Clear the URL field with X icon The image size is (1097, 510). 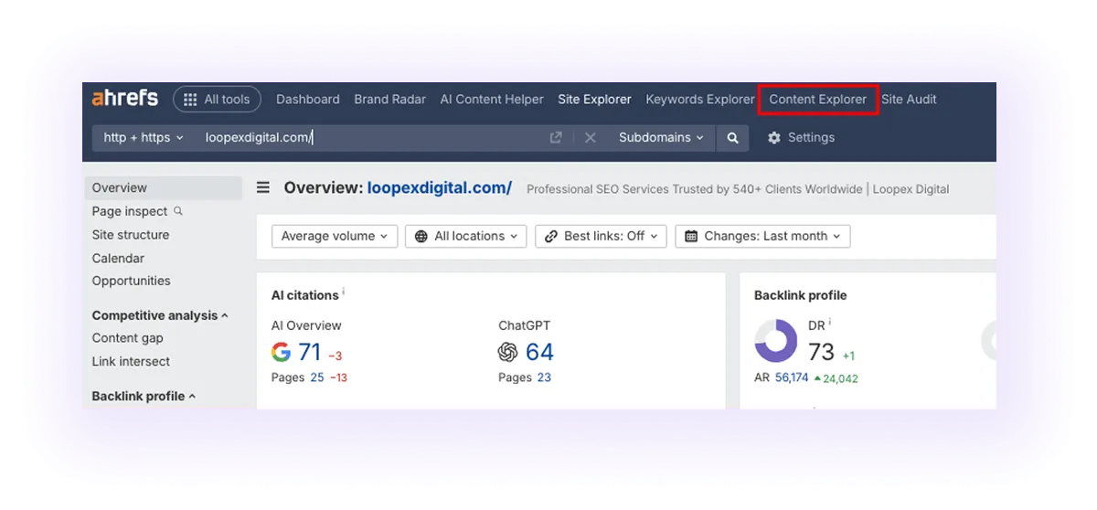(591, 138)
